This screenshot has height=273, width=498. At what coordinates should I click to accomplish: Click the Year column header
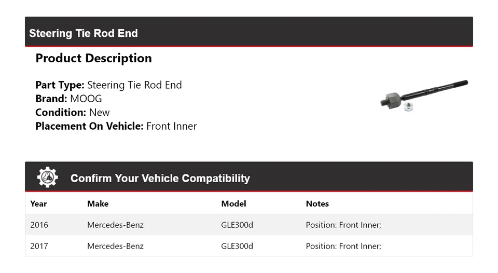pos(38,204)
